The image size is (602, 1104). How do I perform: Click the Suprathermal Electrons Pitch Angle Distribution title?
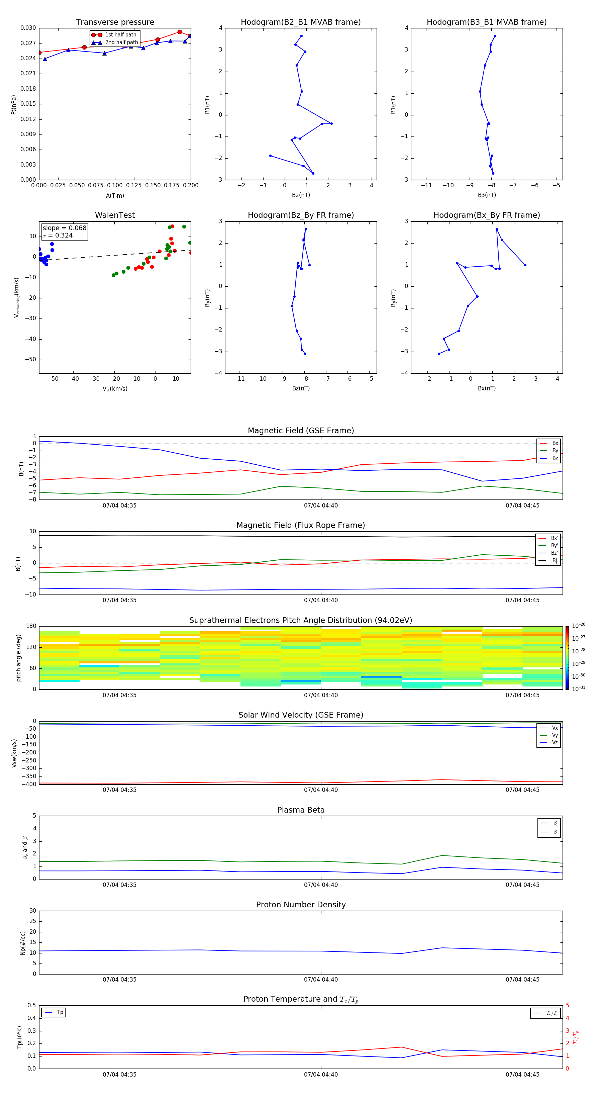point(301,620)
